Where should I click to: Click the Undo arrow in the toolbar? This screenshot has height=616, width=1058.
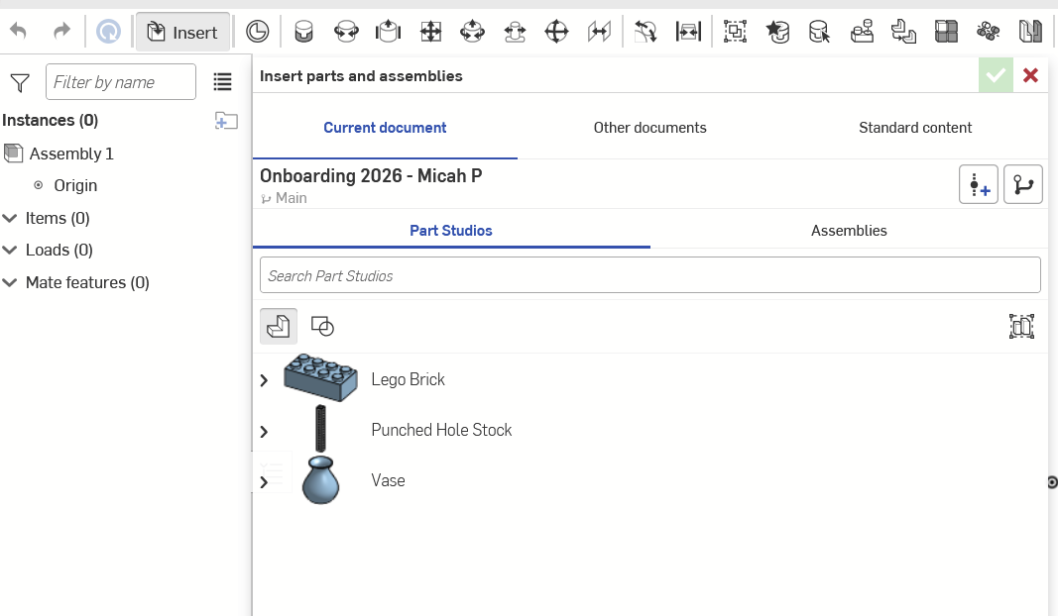tap(18, 31)
